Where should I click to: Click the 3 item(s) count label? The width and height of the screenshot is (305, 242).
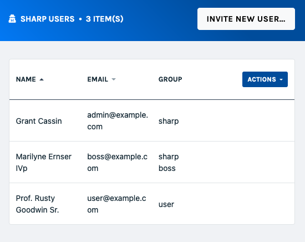coord(105,19)
